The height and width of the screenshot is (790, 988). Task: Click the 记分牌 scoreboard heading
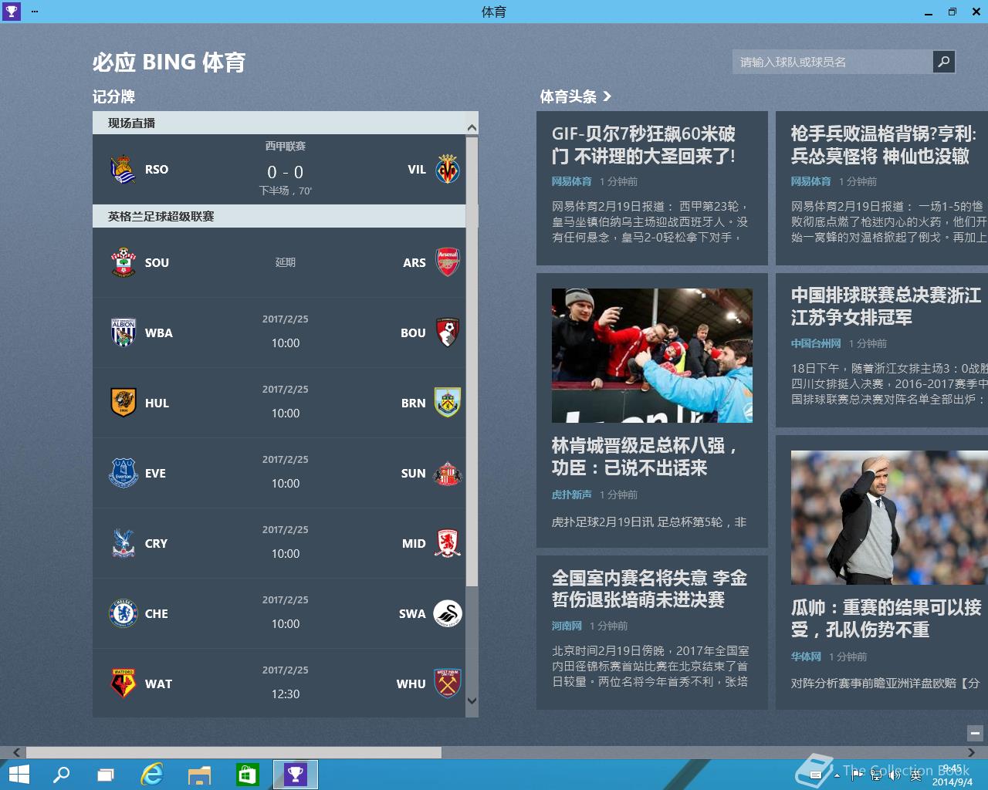point(113,96)
